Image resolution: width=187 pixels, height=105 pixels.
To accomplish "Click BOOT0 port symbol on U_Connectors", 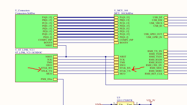I will click(x=55, y=43).
